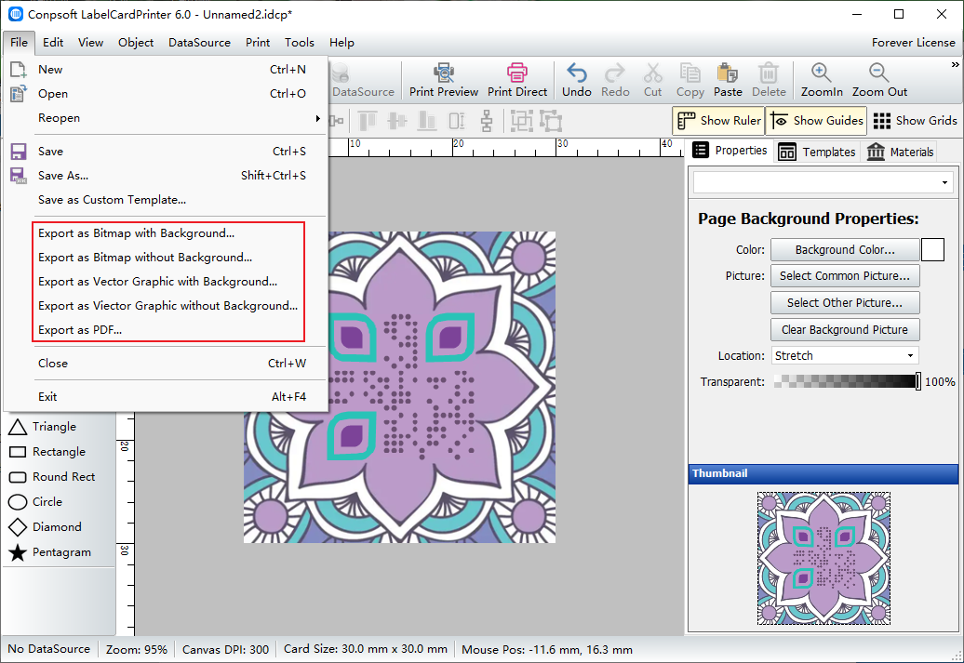Switch to the Materials tab
This screenshot has height=663, width=964.
coord(900,152)
